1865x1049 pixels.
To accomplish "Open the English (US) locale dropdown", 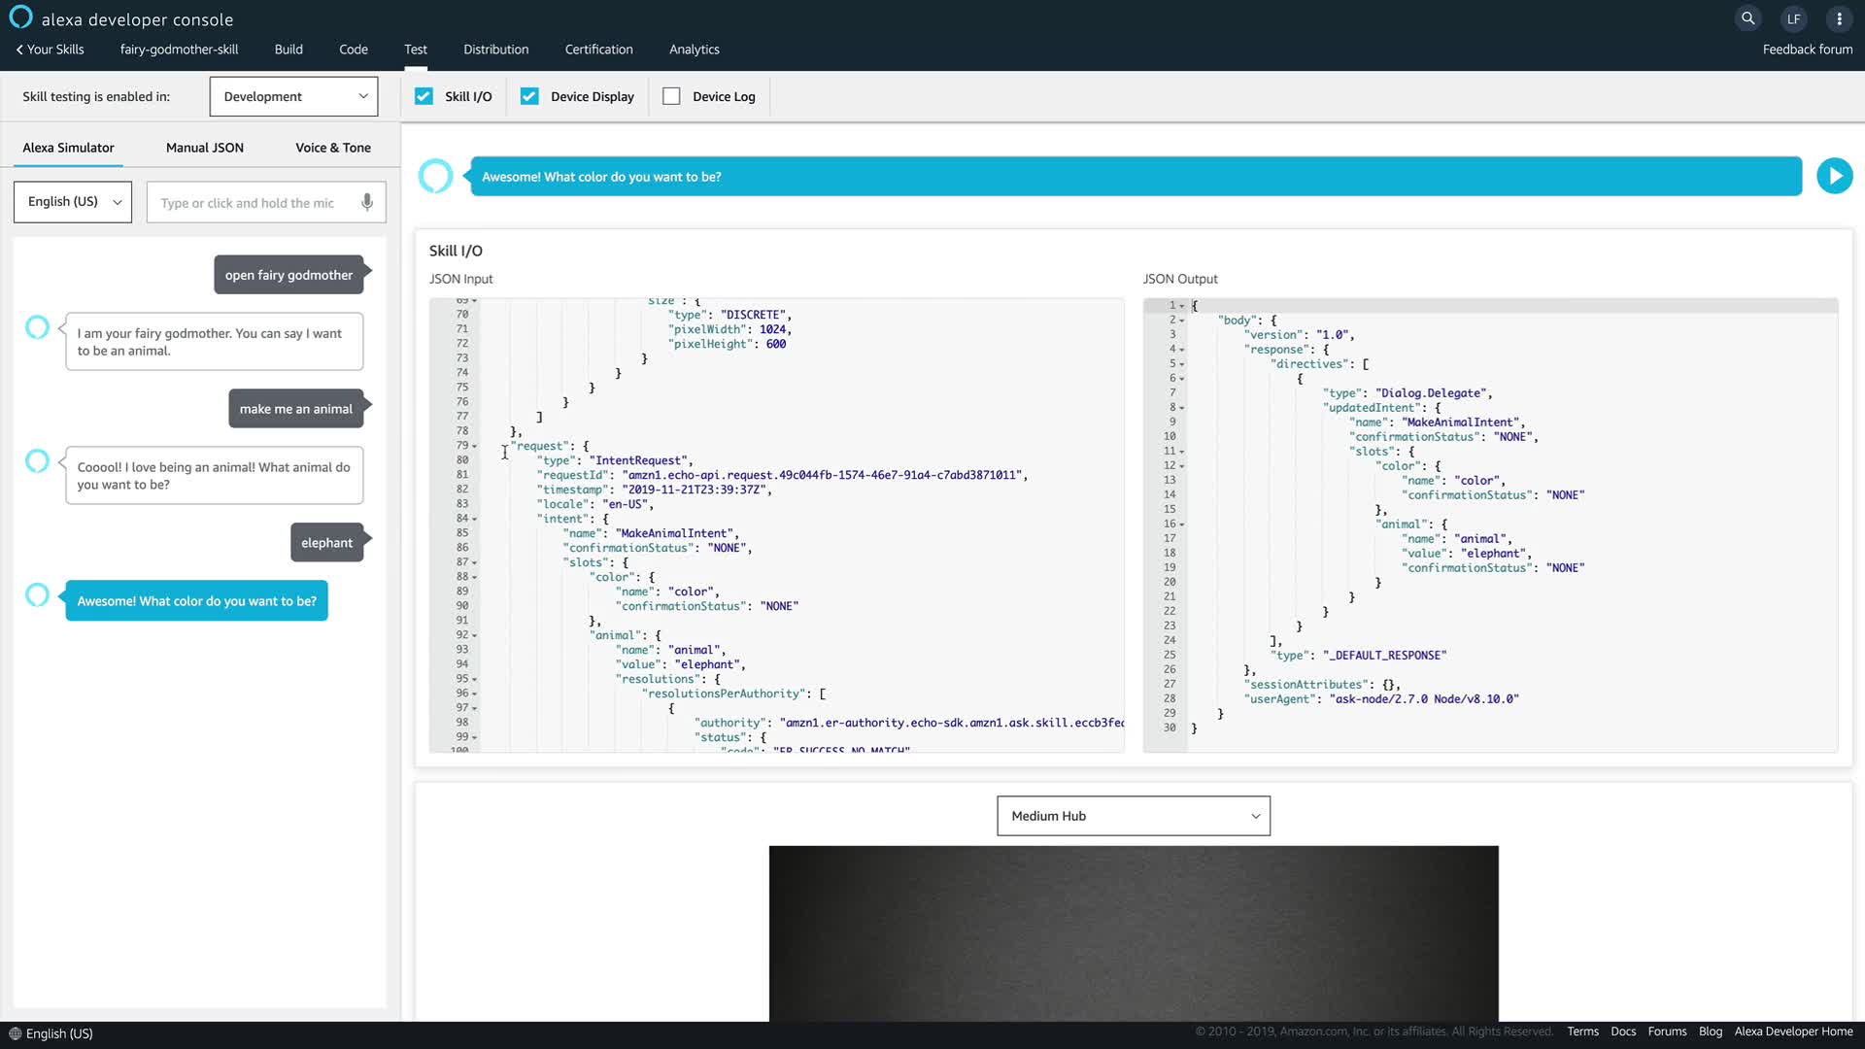I will click(x=73, y=202).
